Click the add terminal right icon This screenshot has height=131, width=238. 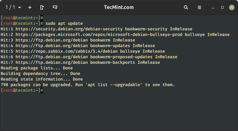42,7
